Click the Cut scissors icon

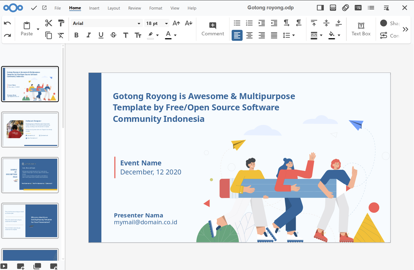click(x=48, y=23)
